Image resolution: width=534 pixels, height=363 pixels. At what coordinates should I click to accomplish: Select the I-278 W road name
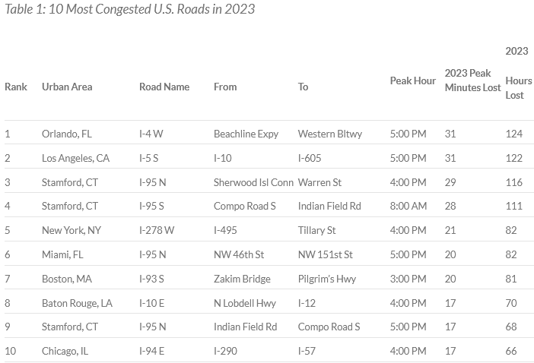point(157,230)
